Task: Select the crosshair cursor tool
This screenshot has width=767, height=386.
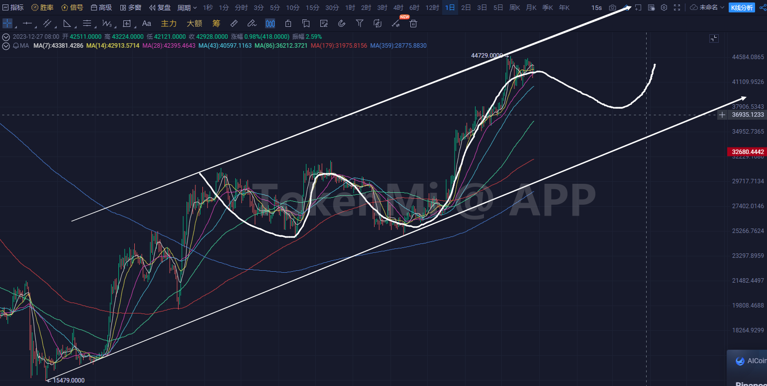Action: tap(7, 23)
